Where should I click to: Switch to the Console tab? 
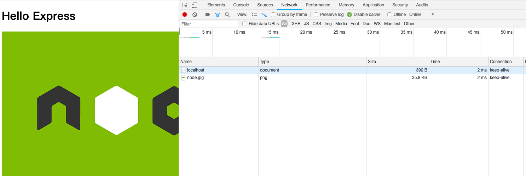pyautogui.click(x=241, y=5)
